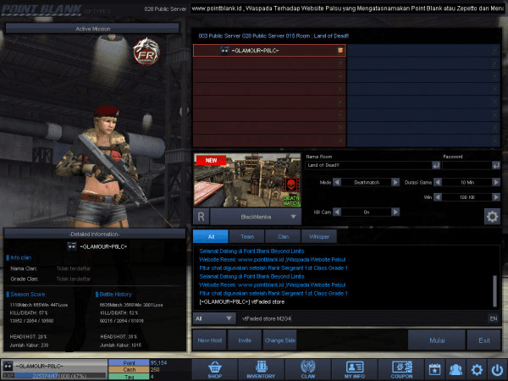Close the second red team slot
Screen dimensions: 508x381
click(340, 63)
